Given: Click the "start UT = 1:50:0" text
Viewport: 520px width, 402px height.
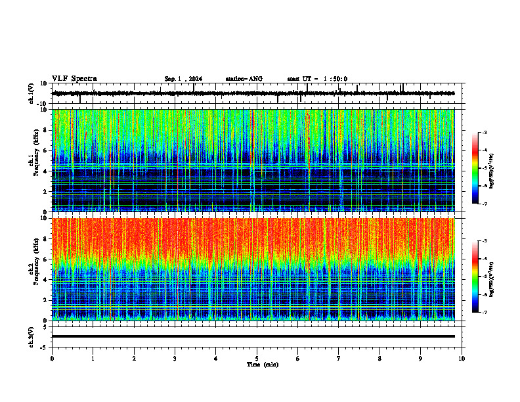Looking at the screenshot, I should [317, 79].
